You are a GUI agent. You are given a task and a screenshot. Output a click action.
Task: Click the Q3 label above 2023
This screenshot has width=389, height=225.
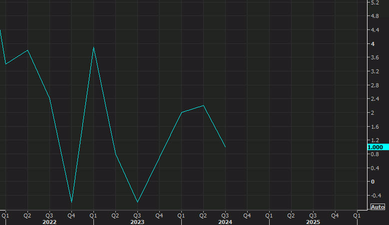[137, 216]
